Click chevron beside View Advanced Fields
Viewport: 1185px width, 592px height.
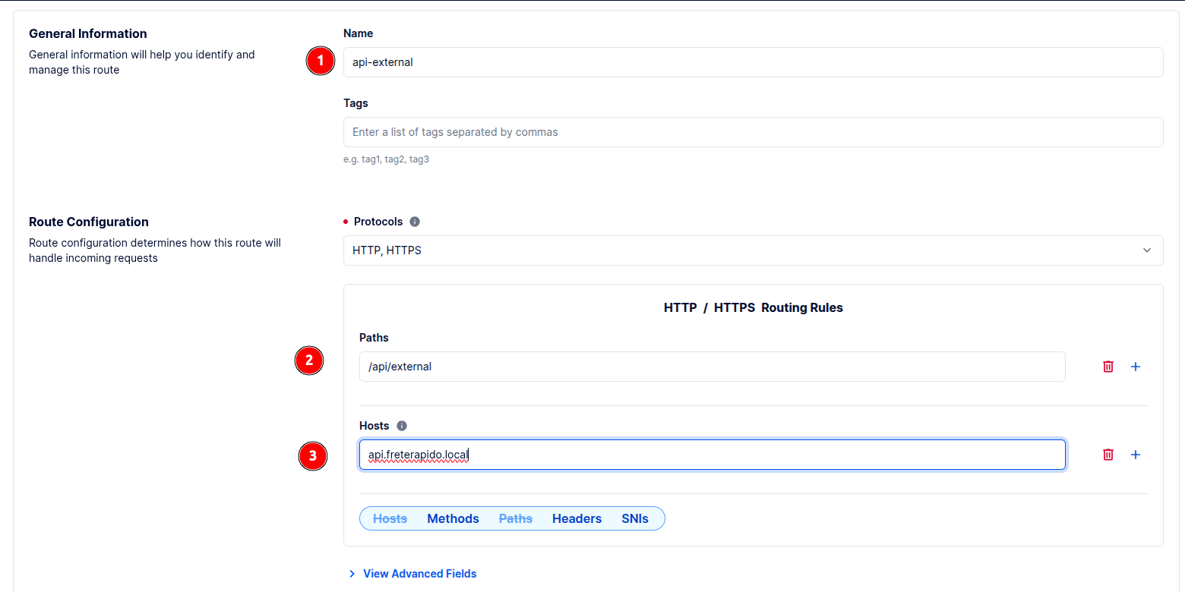[x=352, y=574]
